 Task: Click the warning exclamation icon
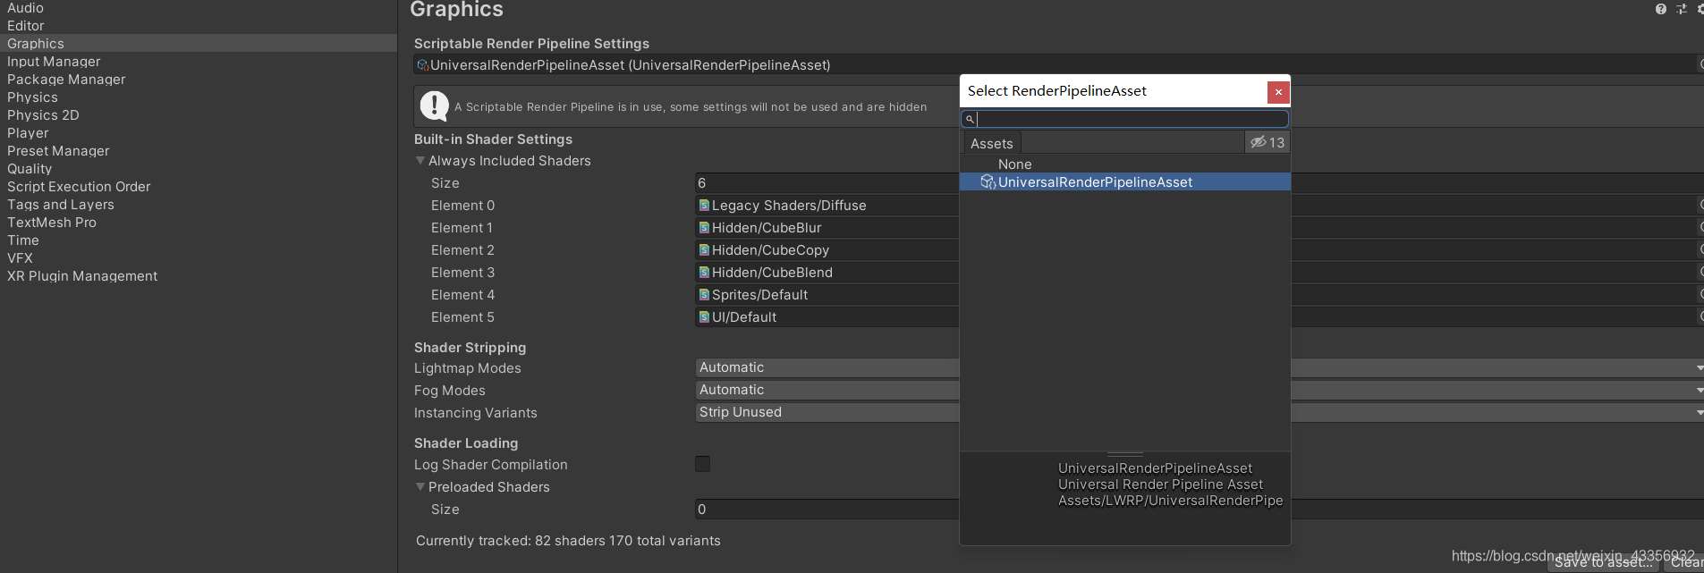pyautogui.click(x=435, y=106)
